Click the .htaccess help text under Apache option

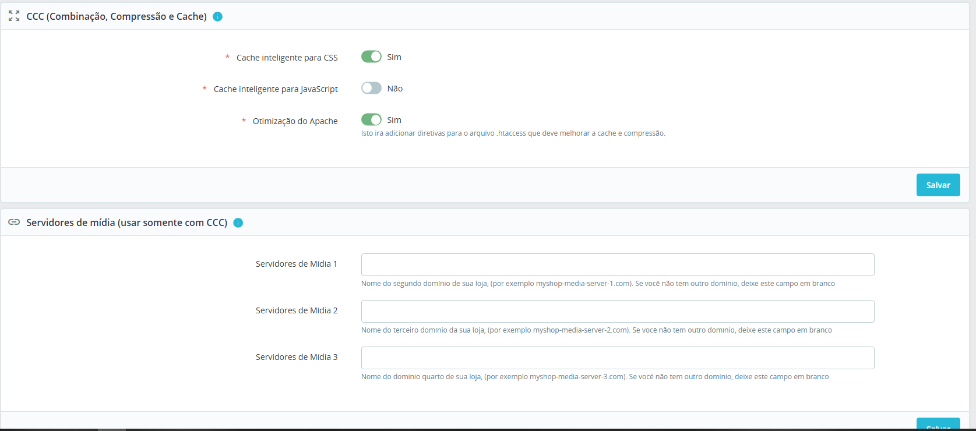click(x=513, y=133)
